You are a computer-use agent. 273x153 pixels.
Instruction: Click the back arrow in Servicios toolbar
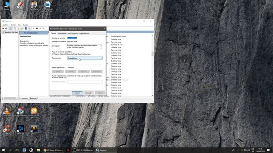click(x=3, y=28)
